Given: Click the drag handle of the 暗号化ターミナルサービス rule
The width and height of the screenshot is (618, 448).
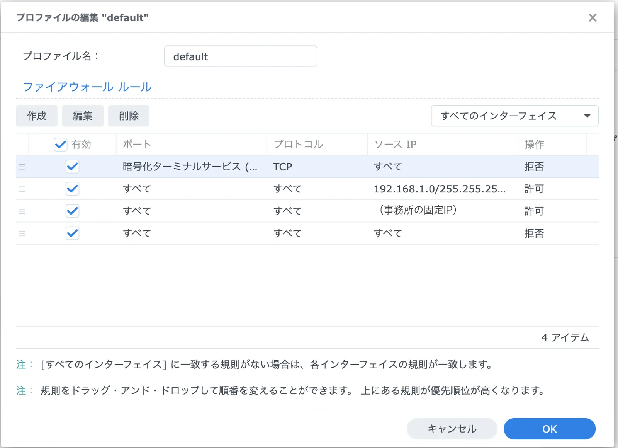Looking at the screenshot, I should tap(22, 167).
